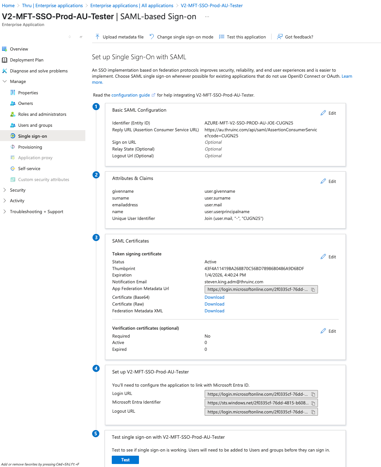Screen dimensions: 381x467
Task: Download the Certificate (Base64)
Action: coord(214,297)
